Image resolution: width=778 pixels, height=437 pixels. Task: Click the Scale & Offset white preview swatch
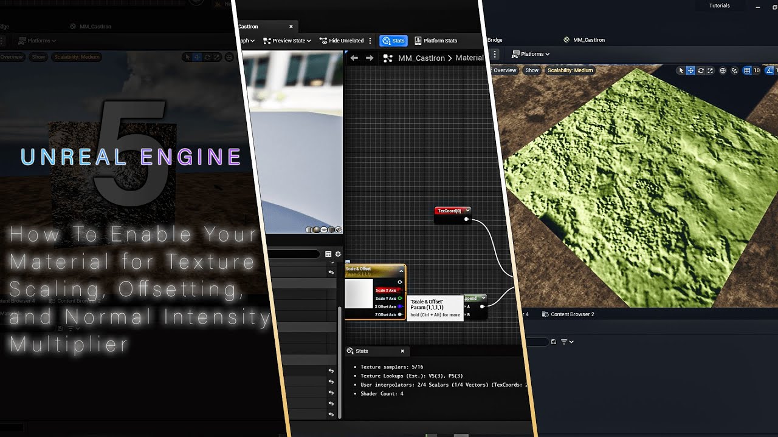359,294
